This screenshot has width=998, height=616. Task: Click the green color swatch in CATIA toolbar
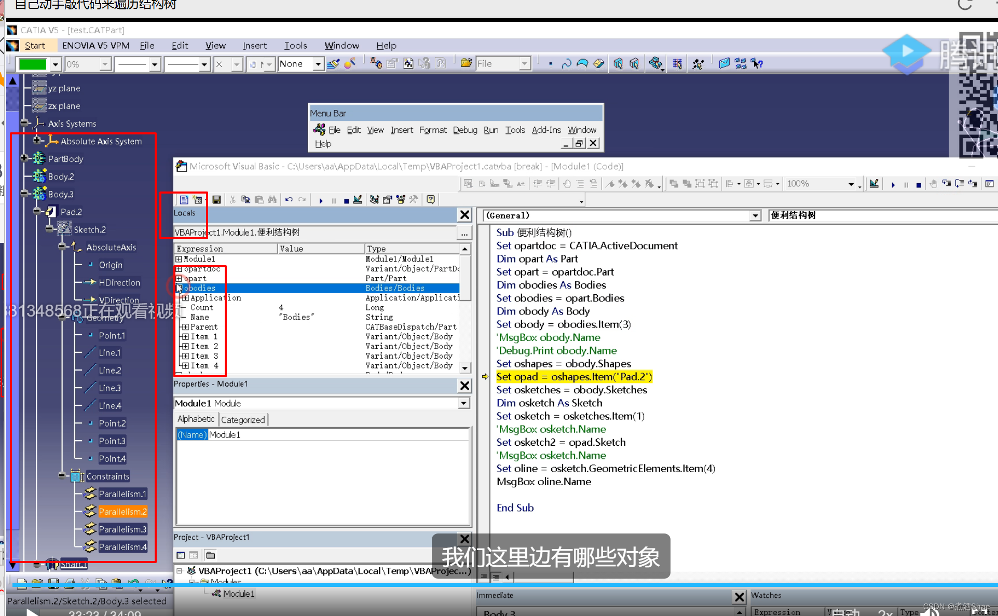pyautogui.click(x=33, y=64)
